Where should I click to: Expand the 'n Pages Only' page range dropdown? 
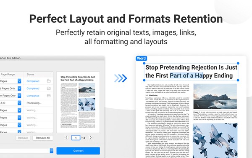[x=19, y=96]
